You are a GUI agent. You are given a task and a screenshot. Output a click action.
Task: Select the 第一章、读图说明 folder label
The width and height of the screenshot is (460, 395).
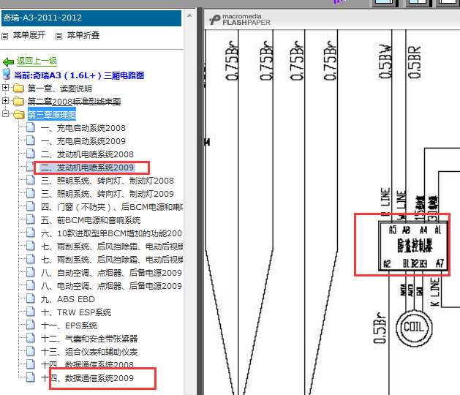coord(60,89)
